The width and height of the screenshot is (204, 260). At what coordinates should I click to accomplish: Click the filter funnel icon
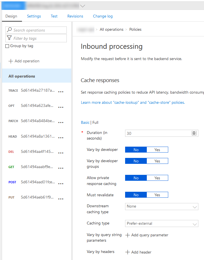pyautogui.click(x=9, y=38)
